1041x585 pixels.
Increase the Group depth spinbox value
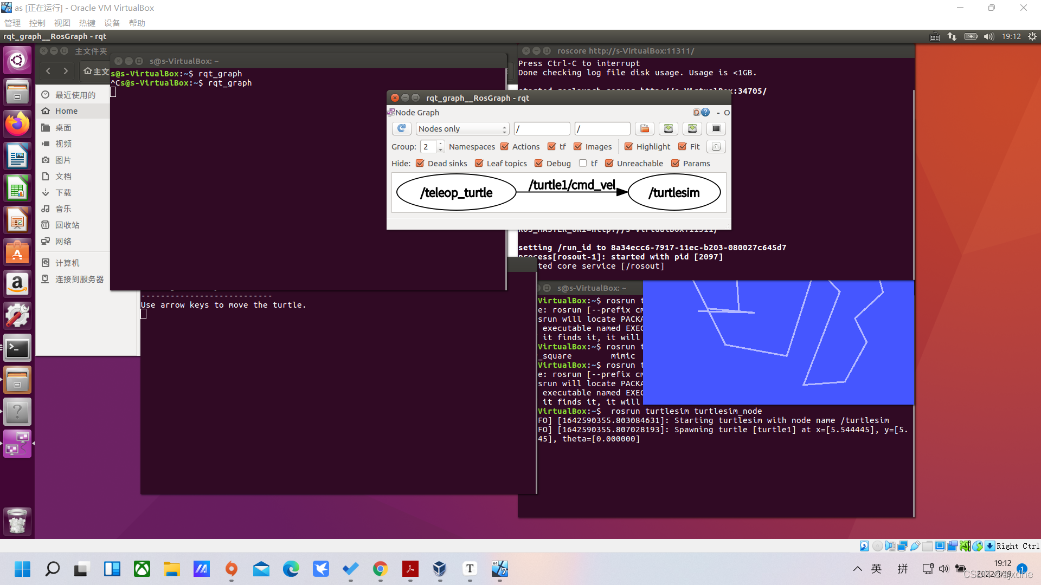440,144
